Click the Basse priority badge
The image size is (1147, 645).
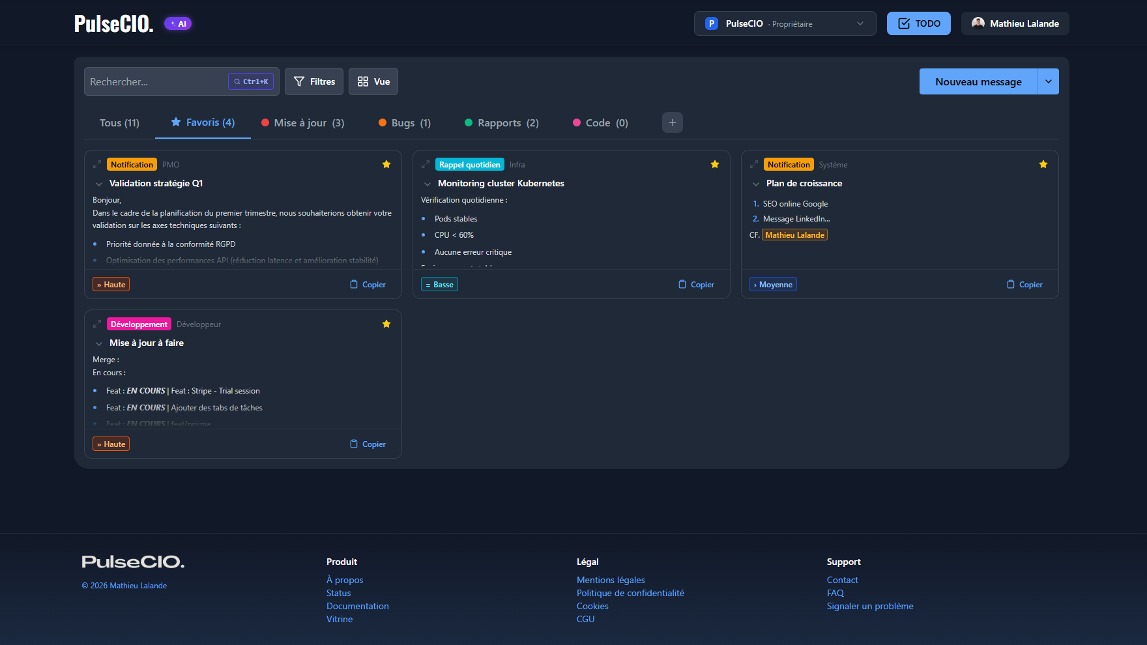click(439, 284)
